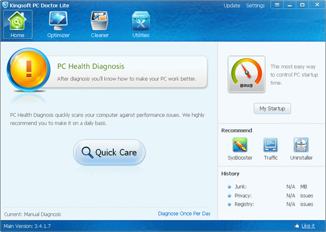The height and width of the screenshot is (232, 326).
Task: Click the Diagnose Once Per Day link
Action: (184, 214)
